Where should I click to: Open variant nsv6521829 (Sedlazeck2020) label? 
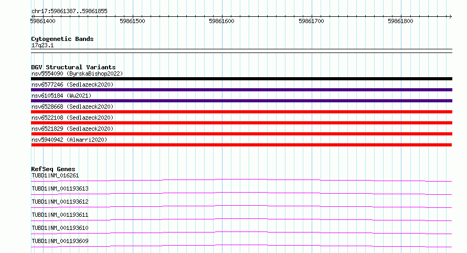(72, 129)
